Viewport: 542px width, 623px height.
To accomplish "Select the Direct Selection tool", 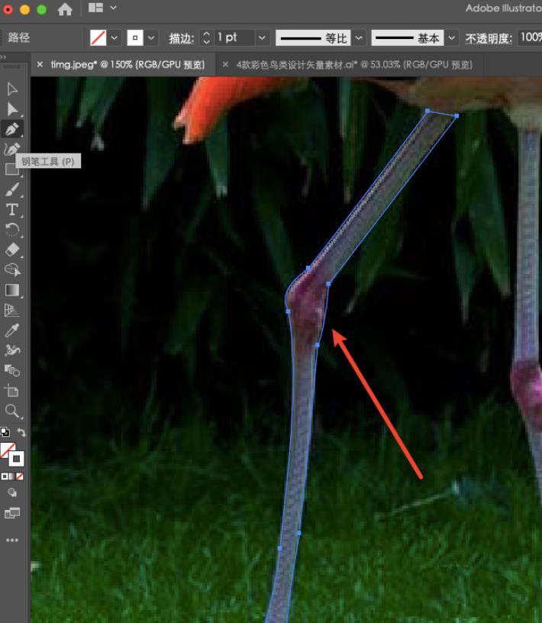I will (12, 109).
